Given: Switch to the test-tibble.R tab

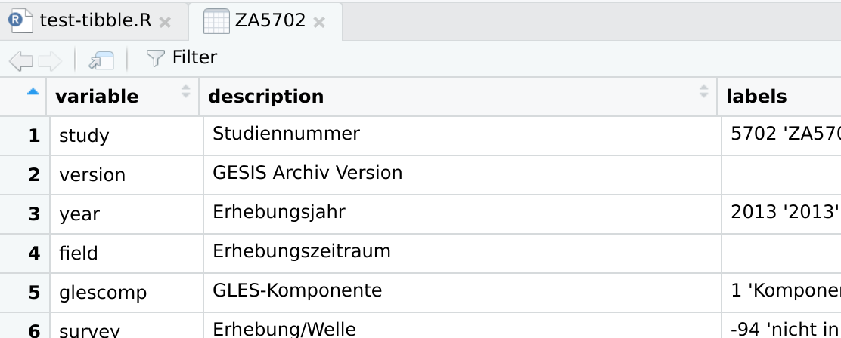Looking at the screenshot, I should [x=95, y=20].
